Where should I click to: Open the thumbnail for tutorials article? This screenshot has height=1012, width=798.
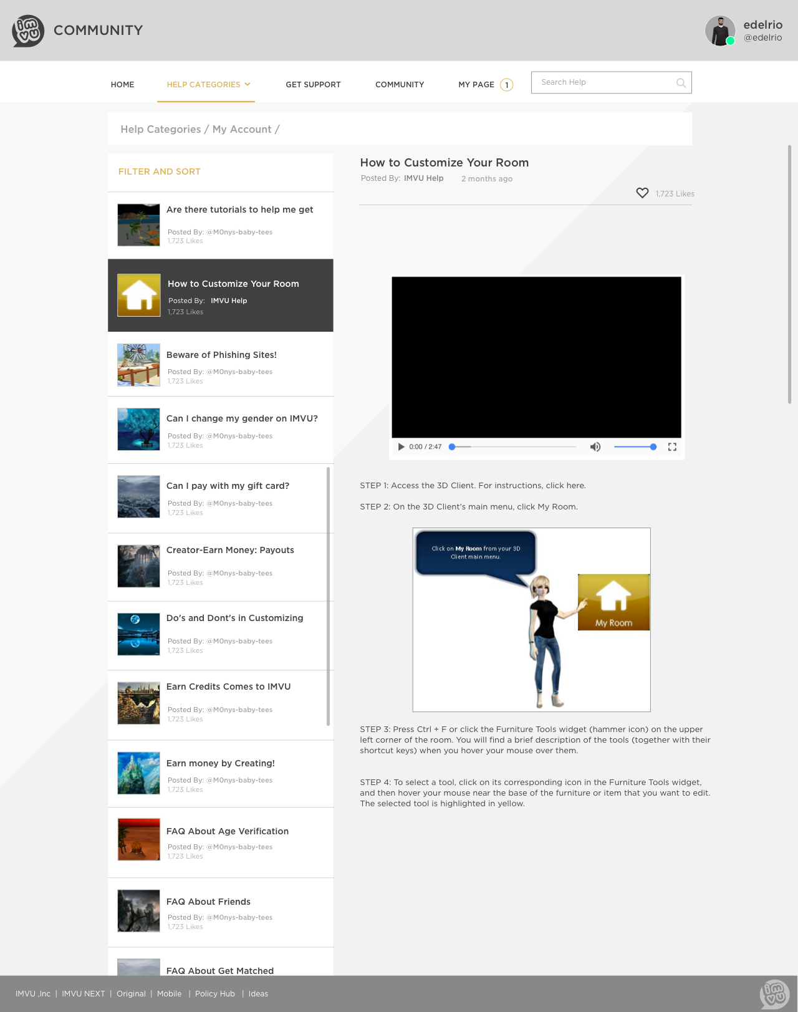coord(139,225)
